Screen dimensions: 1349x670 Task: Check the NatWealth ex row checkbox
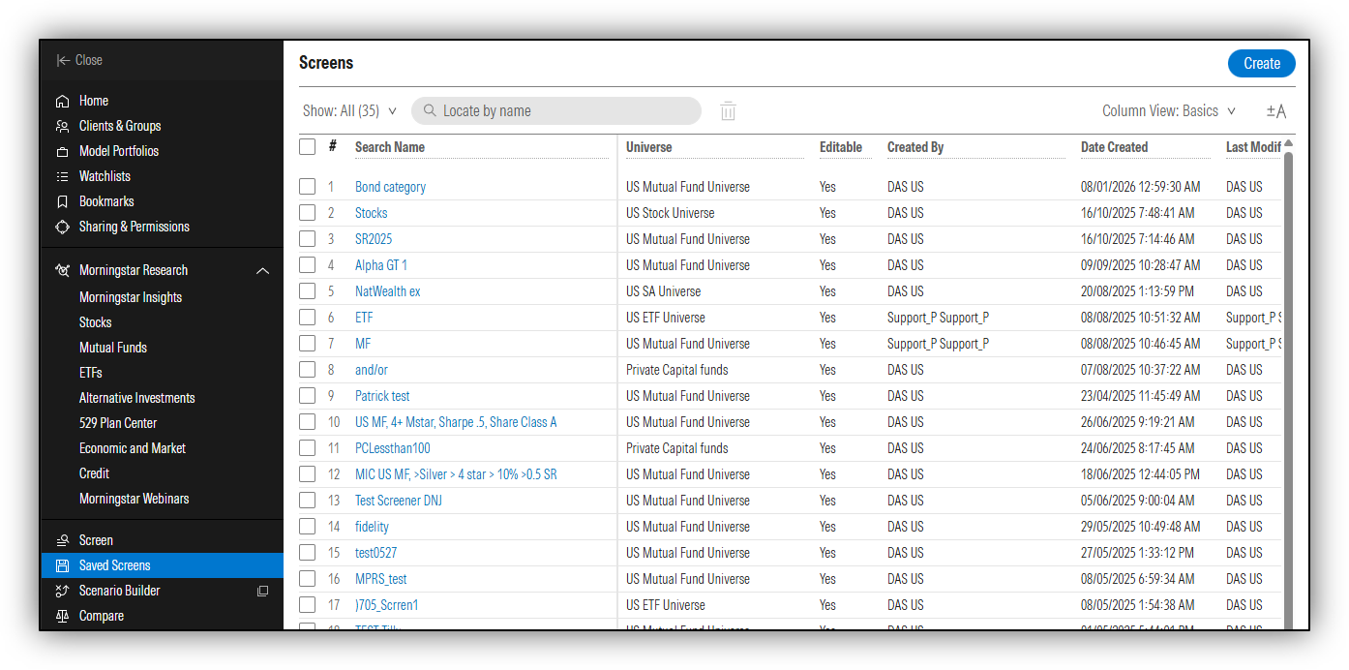[x=308, y=291]
